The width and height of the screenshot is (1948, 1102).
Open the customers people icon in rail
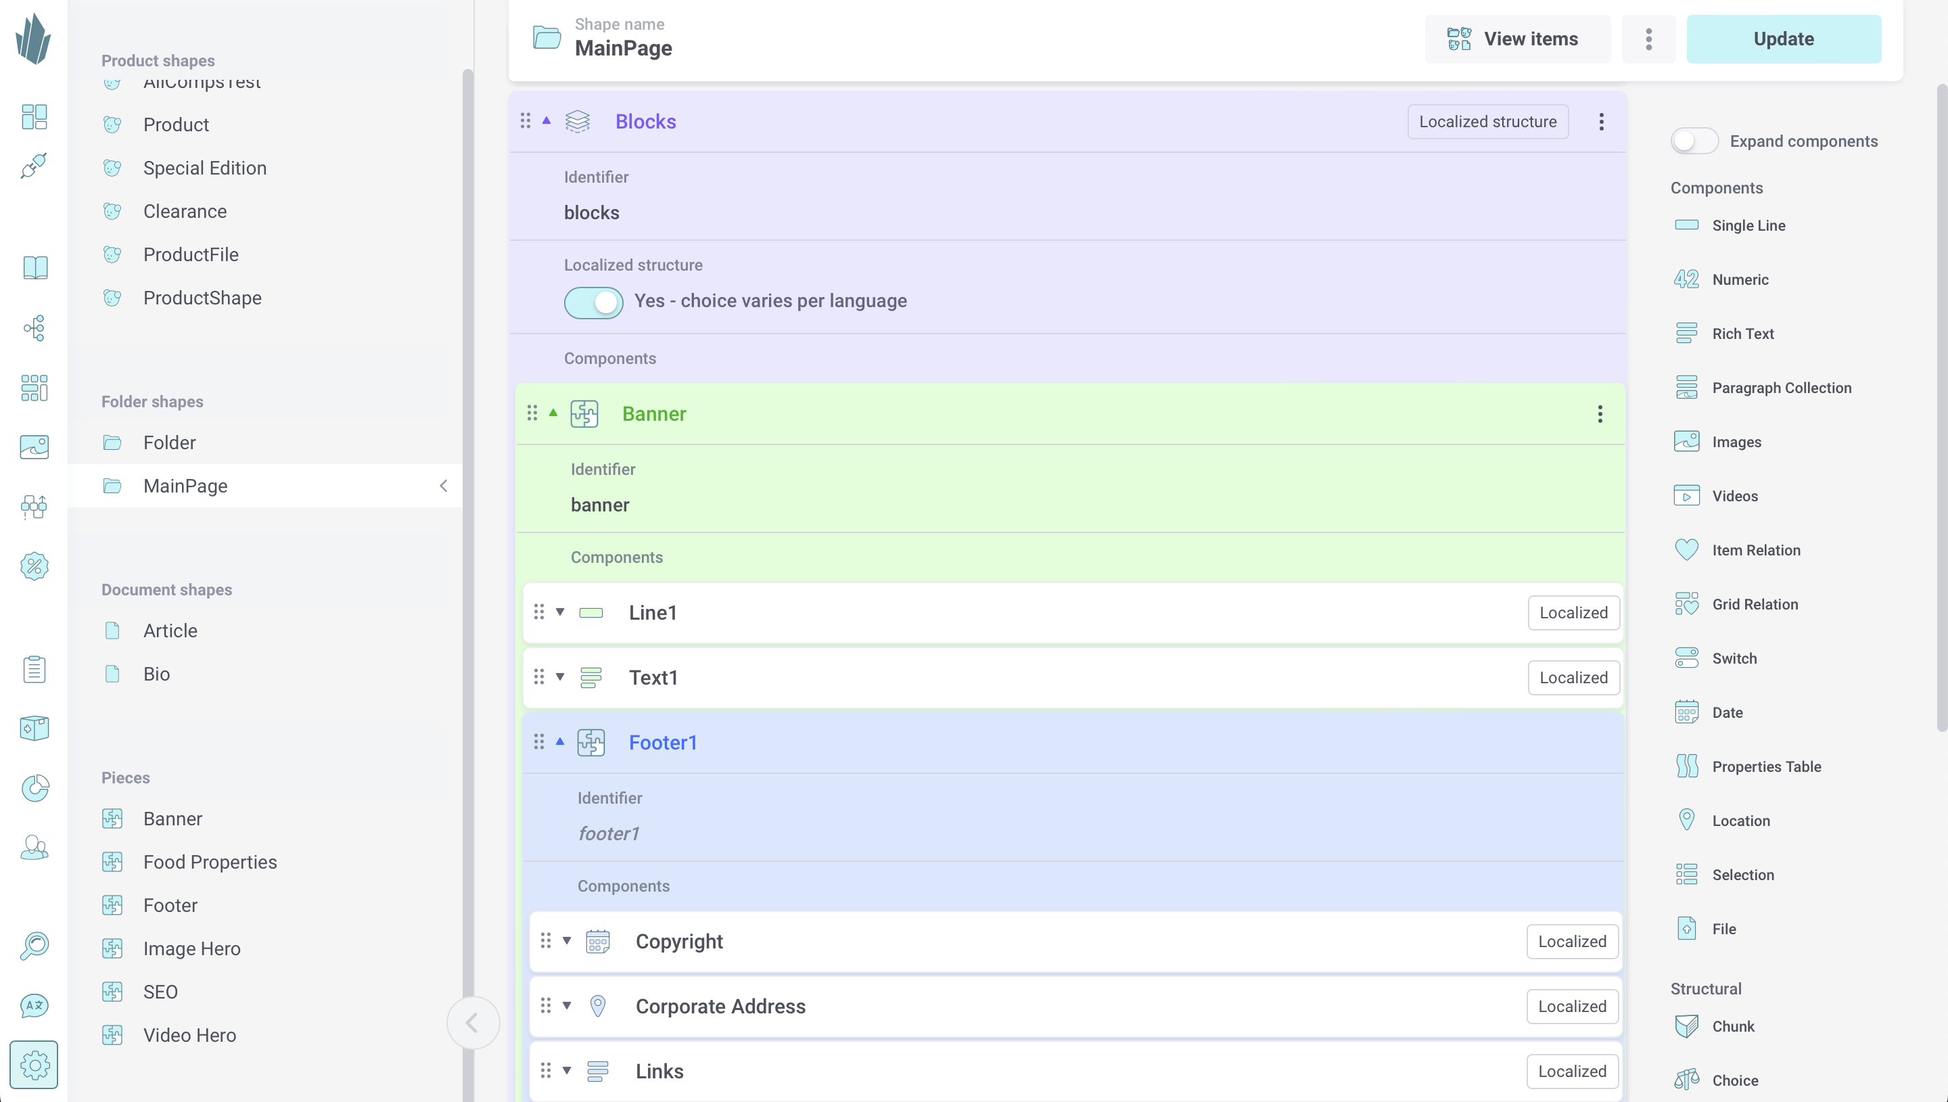coord(34,848)
